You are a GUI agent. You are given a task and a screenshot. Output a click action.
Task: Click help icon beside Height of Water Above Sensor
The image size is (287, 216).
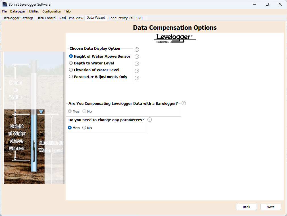tap(137, 57)
